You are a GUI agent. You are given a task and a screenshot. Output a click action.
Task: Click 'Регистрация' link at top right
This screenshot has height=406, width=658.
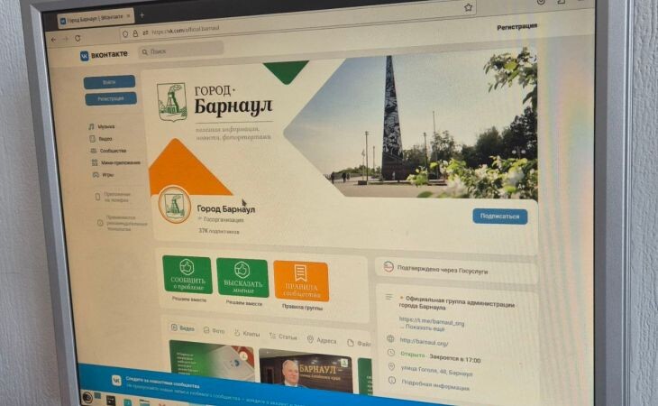[517, 27]
